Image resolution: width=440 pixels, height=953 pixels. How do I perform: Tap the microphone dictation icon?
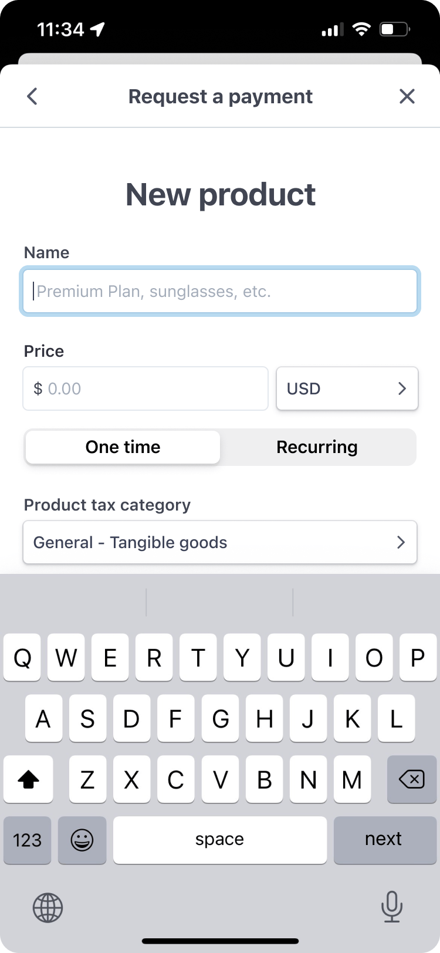[391, 907]
